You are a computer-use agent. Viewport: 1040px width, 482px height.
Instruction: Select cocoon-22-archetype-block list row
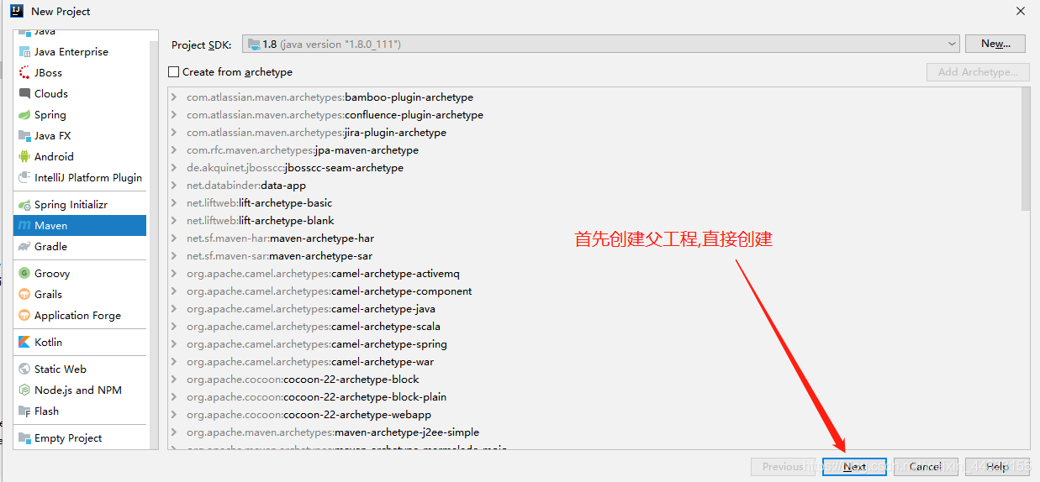[x=594, y=380]
